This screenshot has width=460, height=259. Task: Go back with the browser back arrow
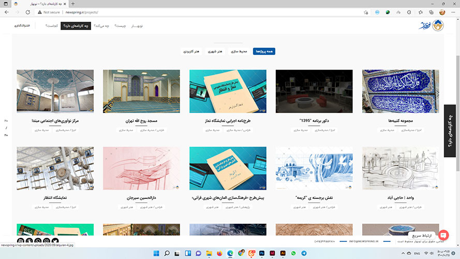pyautogui.click(x=7, y=12)
